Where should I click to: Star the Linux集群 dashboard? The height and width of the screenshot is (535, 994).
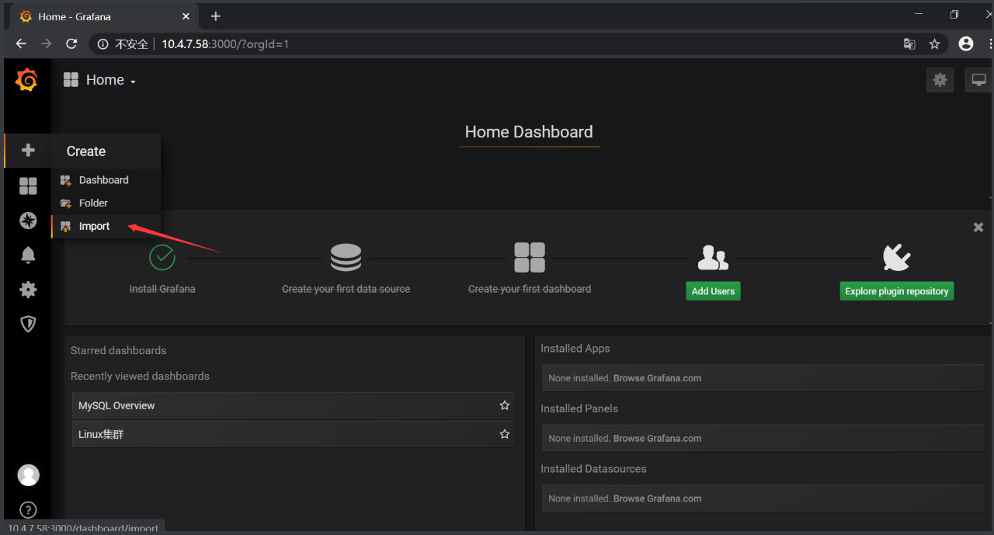(x=505, y=434)
